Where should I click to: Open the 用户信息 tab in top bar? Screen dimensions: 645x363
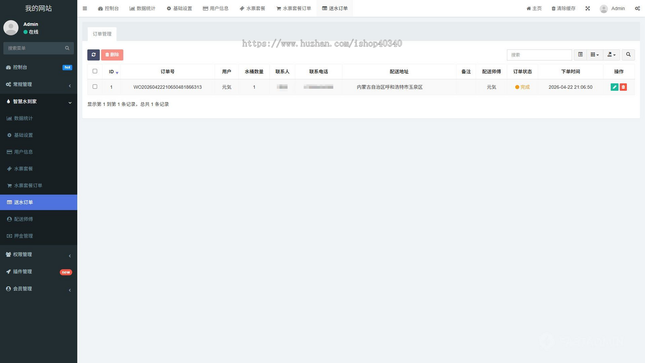point(216,9)
